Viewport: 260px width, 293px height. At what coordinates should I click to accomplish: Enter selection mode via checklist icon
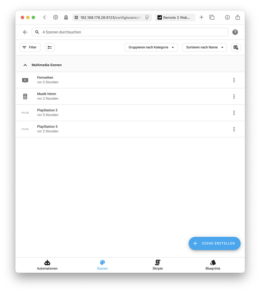click(x=50, y=47)
